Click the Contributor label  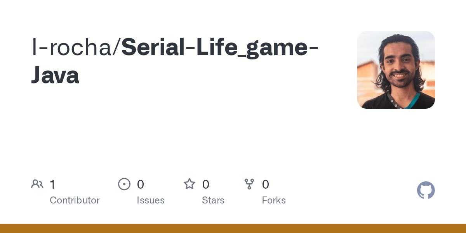[x=75, y=200]
